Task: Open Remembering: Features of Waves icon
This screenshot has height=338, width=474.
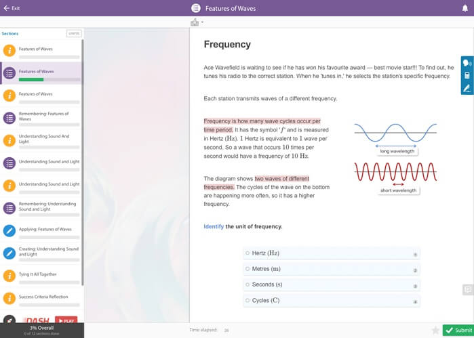Action: tap(9, 118)
